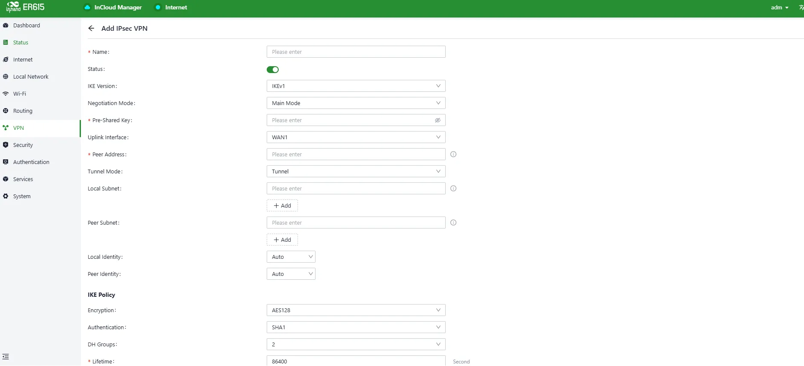
Task: Click the language switch icon at top right
Action: 801,7
